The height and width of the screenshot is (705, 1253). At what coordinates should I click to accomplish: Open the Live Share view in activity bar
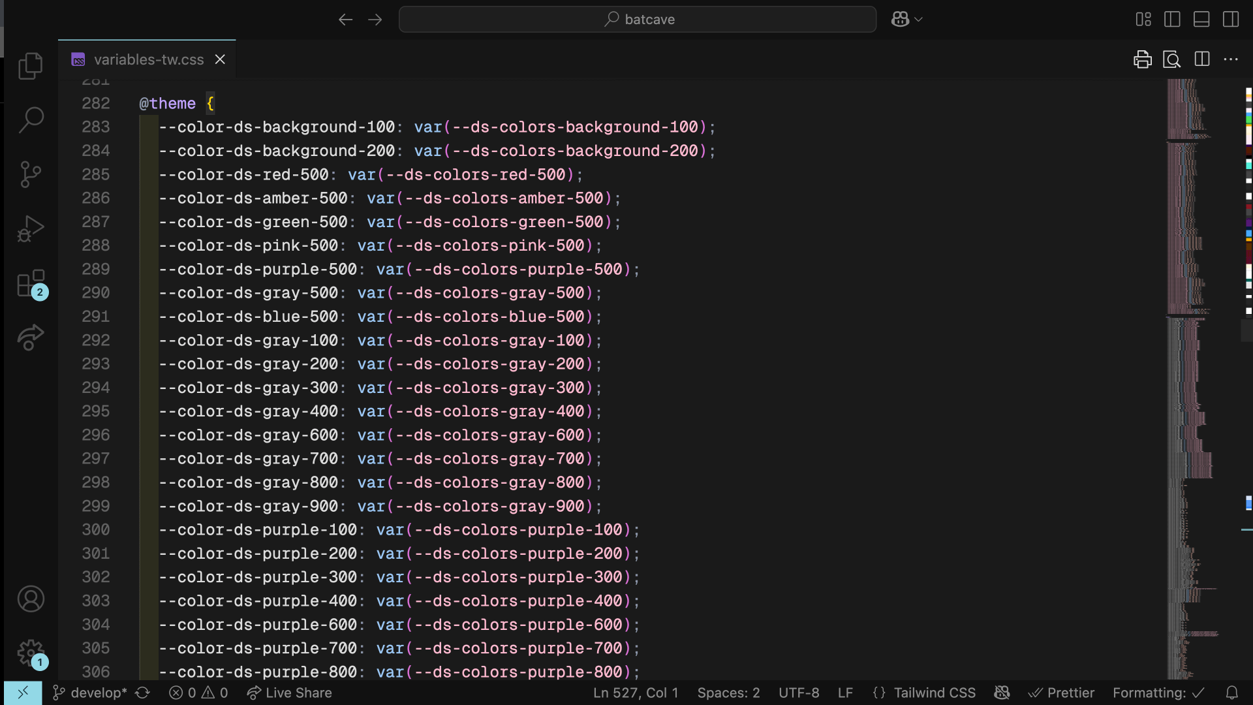click(x=31, y=337)
